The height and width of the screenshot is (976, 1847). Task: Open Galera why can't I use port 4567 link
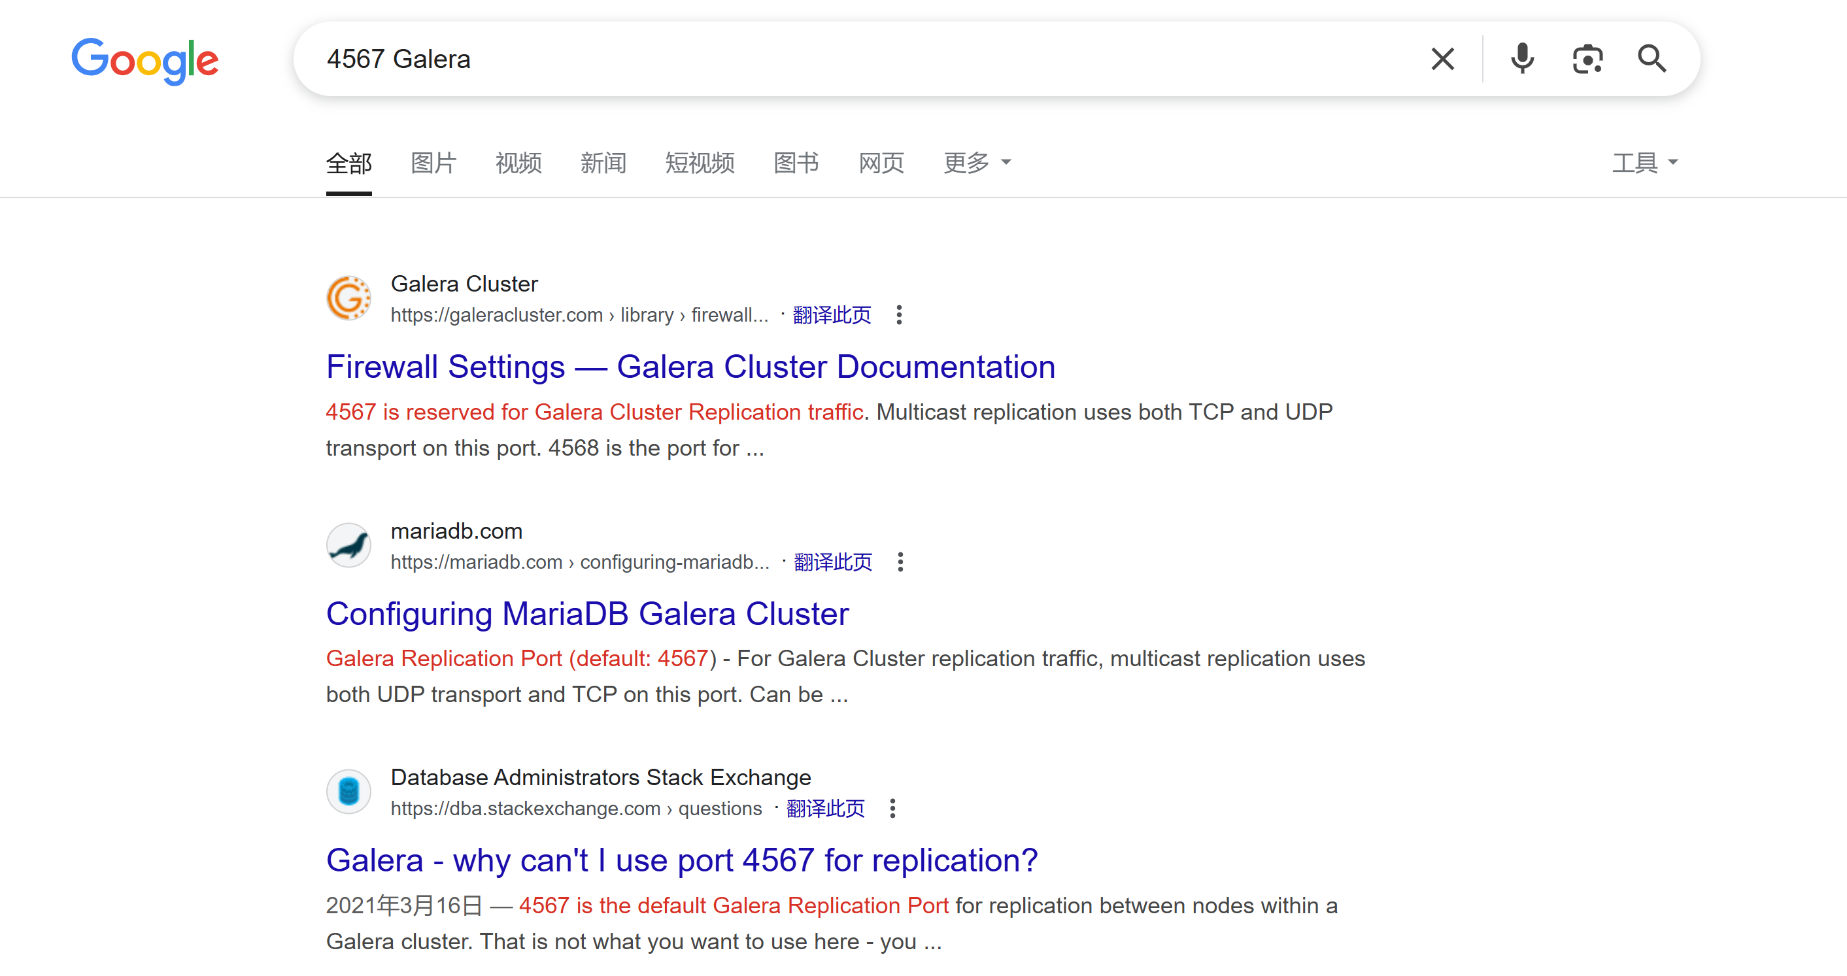coord(682,860)
